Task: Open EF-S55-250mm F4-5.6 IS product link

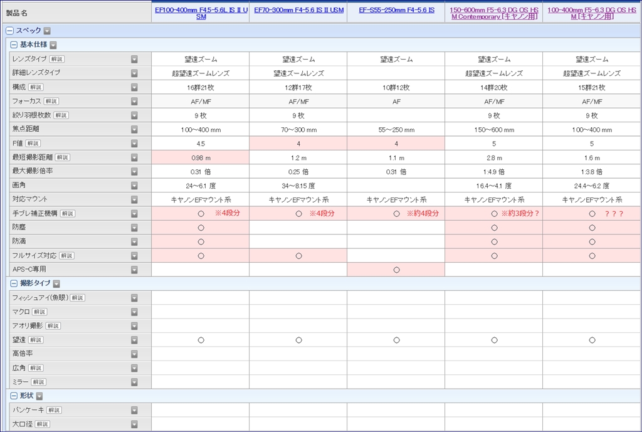Action: 396,10
